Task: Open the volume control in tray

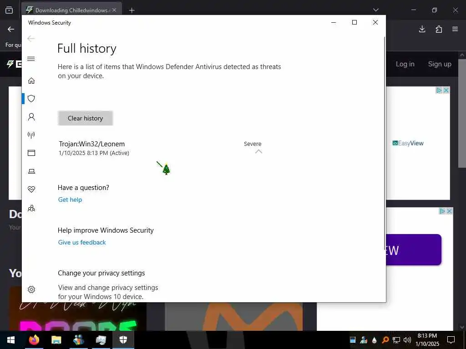Action: click(407, 340)
